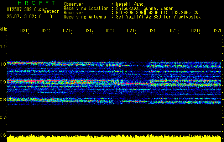Click the HROFFT title text
This screenshot has height=142, width=224.
coord(37,3)
